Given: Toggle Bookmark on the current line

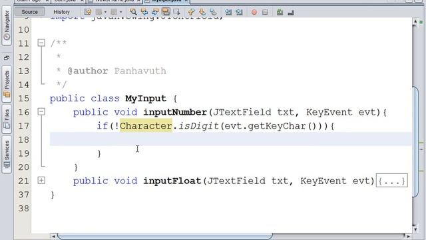Looking at the screenshot, I should point(213,12).
